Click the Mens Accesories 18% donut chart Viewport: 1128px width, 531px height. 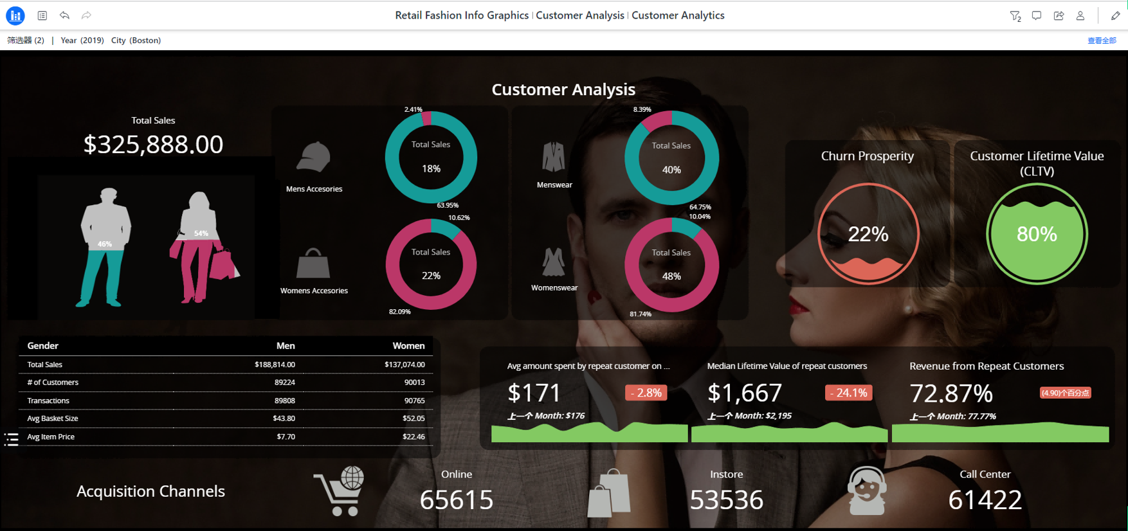coord(431,157)
